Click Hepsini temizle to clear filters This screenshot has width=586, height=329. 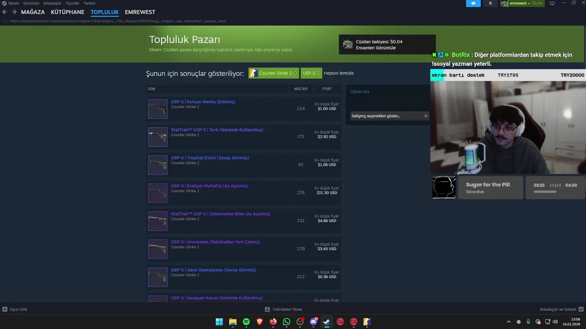339,73
